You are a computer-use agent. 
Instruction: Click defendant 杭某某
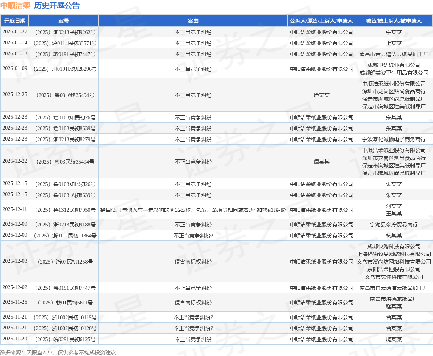(394, 236)
